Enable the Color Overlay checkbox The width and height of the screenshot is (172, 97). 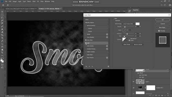coord(86,46)
